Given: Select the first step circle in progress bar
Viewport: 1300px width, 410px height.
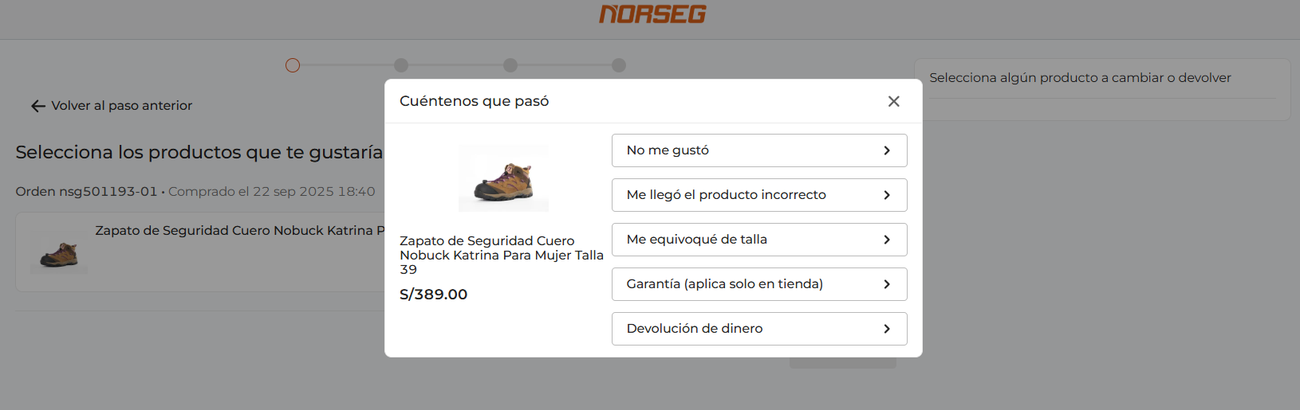Looking at the screenshot, I should click(x=293, y=65).
